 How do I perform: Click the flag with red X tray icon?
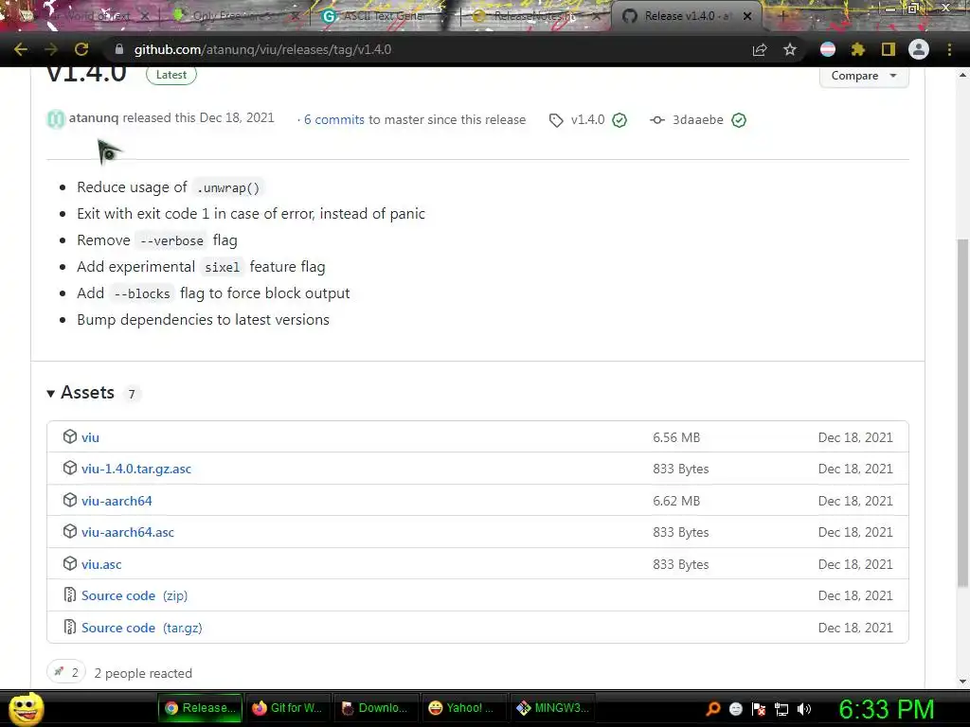(759, 709)
